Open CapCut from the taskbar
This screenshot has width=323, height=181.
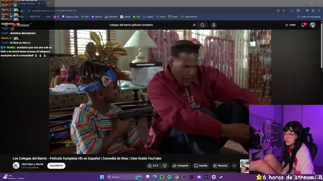click(214, 177)
